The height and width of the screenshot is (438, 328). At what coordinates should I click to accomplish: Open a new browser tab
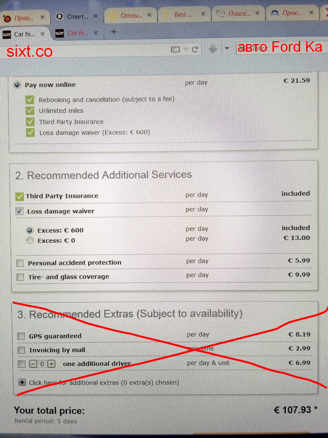[114, 32]
